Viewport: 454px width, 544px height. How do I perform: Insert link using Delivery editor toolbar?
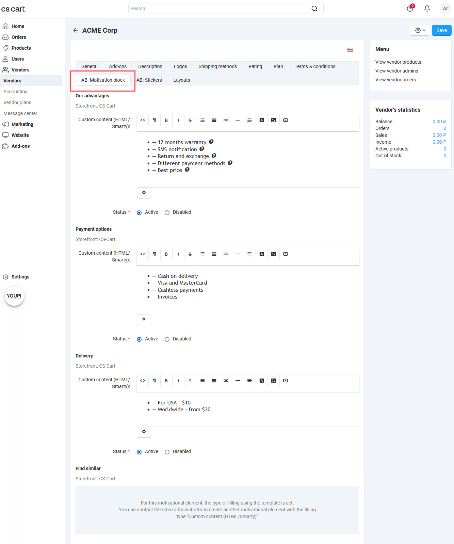(x=226, y=381)
